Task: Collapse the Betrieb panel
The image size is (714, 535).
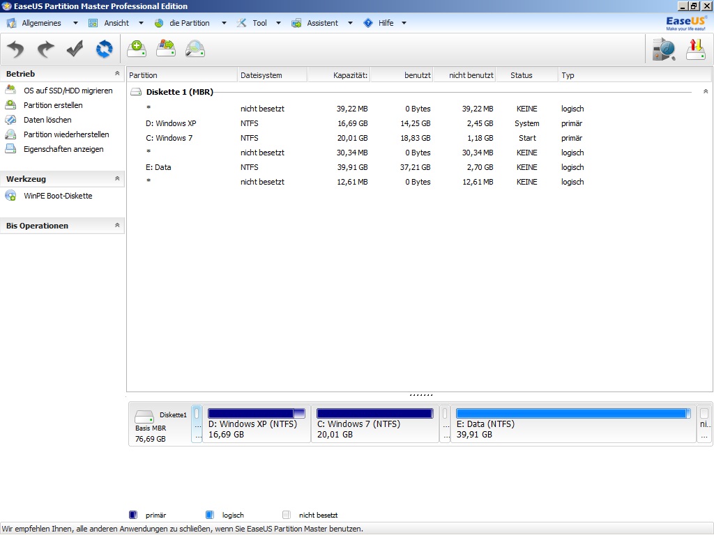Action: (117, 73)
